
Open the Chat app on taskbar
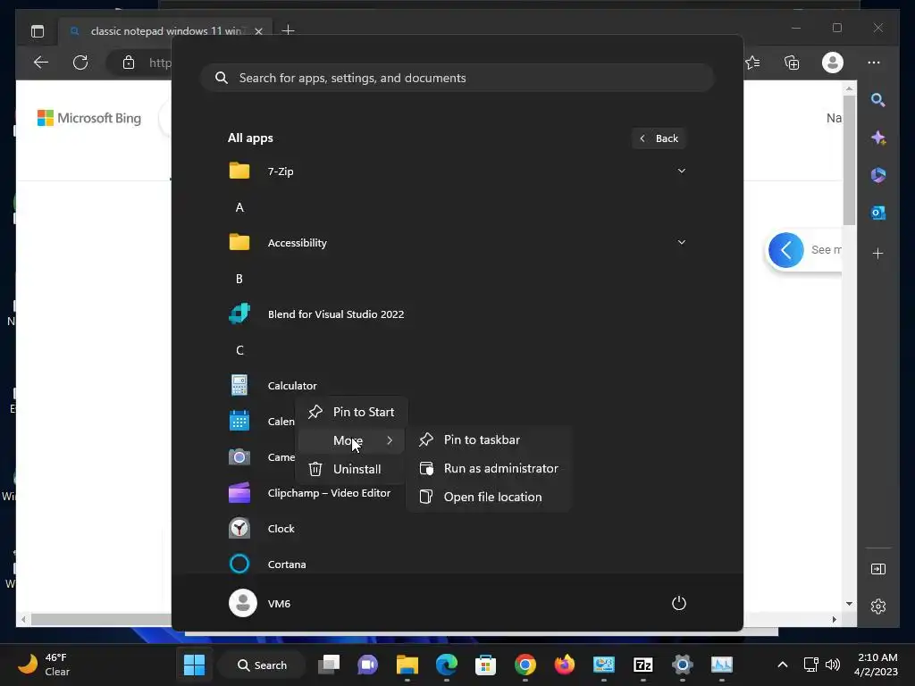[x=367, y=665]
